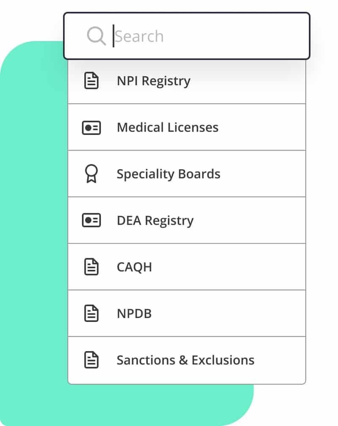Image resolution: width=338 pixels, height=426 pixels.
Task: Click the CAQH document icon
Action: click(91, 267)
